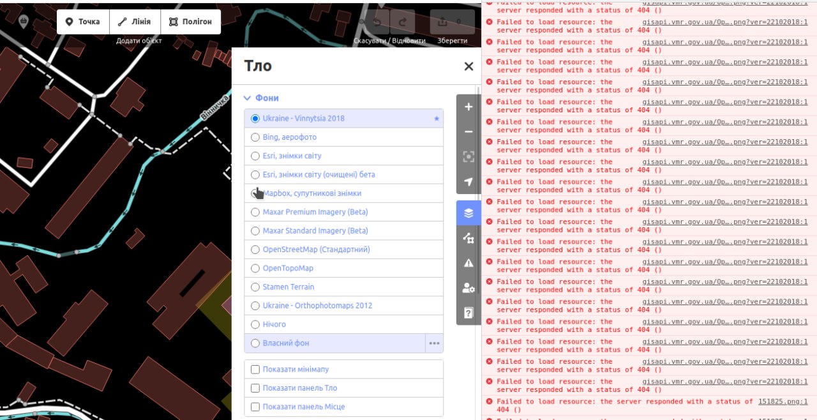
Task: Select Stamen Terrain background
Action: click(343, 287)
